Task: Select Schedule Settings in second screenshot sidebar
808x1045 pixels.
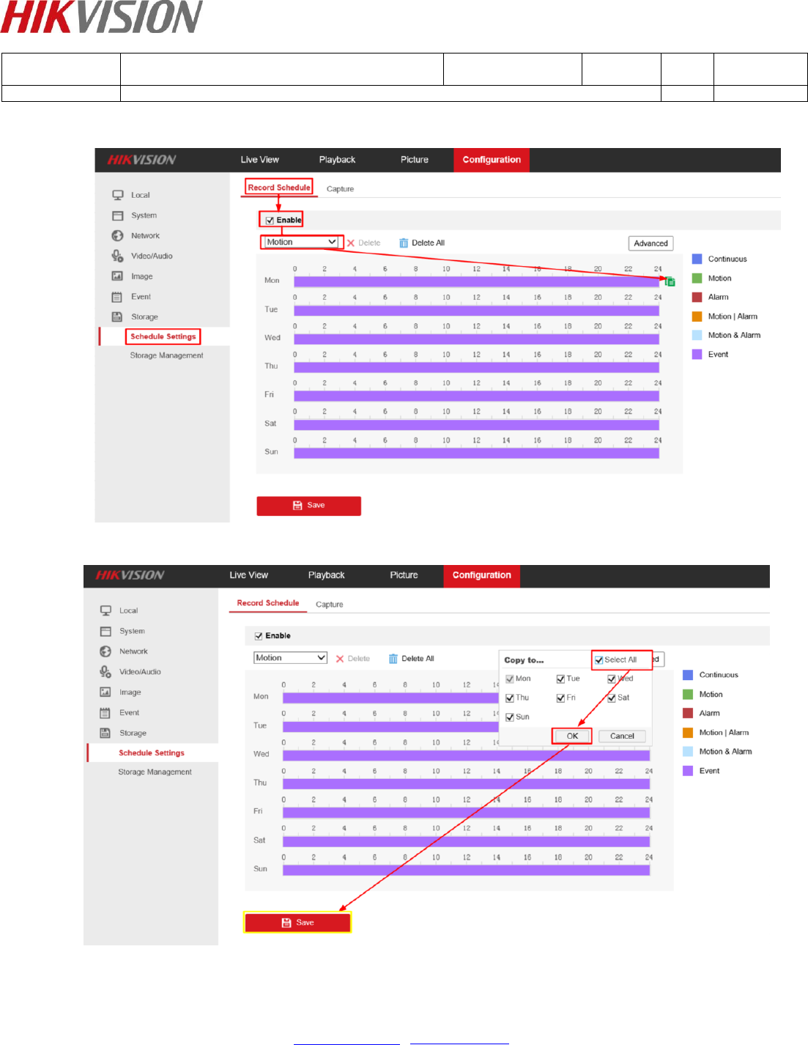Action: pos(152,753)
